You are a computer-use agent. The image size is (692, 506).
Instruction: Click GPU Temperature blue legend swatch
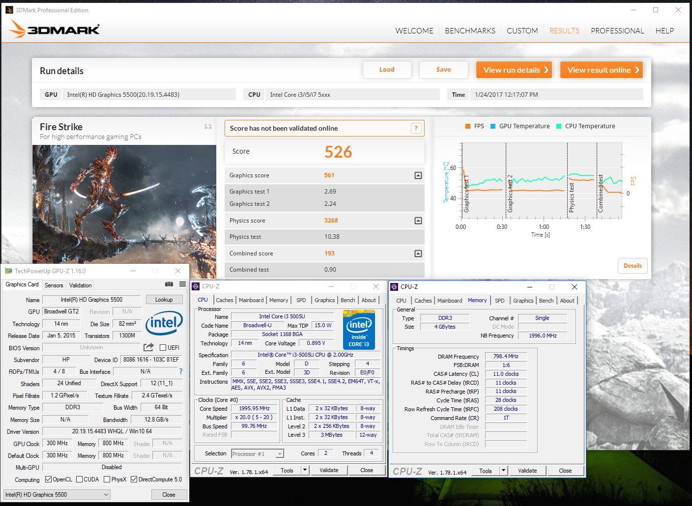[x=493, y=126]
